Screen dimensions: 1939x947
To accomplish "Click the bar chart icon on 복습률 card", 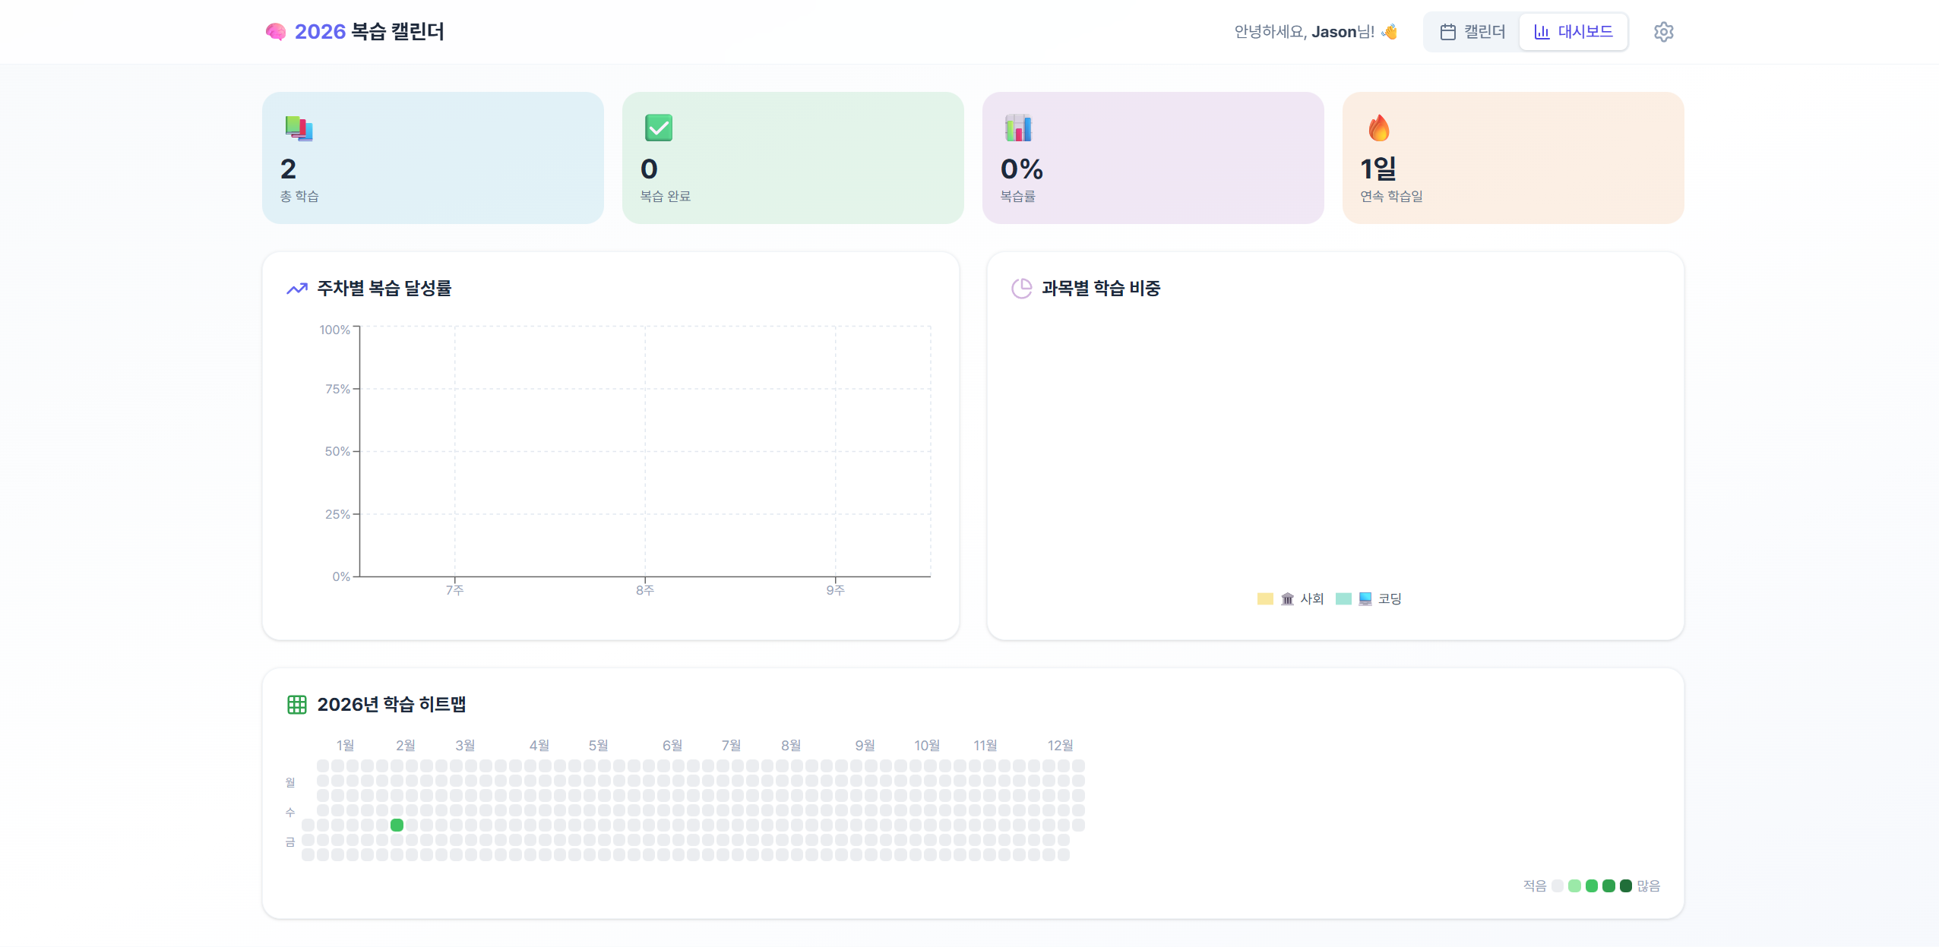I will click(1018, 128).
